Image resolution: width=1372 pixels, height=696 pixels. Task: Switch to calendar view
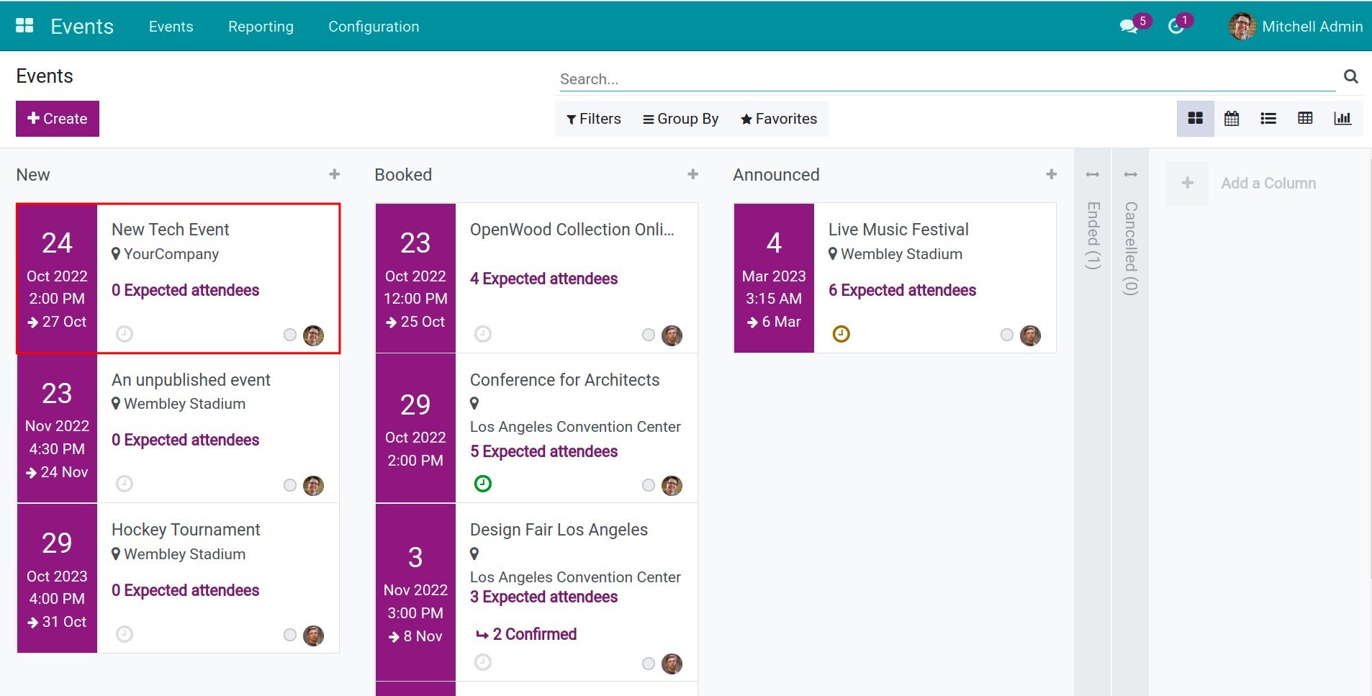click(1232, 119)
